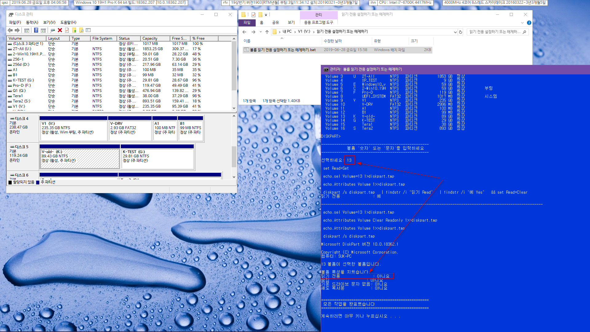This screenshot has width=590, height=332.
Task: Switch to the 홈 ribbon tab in Explorer
Action: pos(262,22)
